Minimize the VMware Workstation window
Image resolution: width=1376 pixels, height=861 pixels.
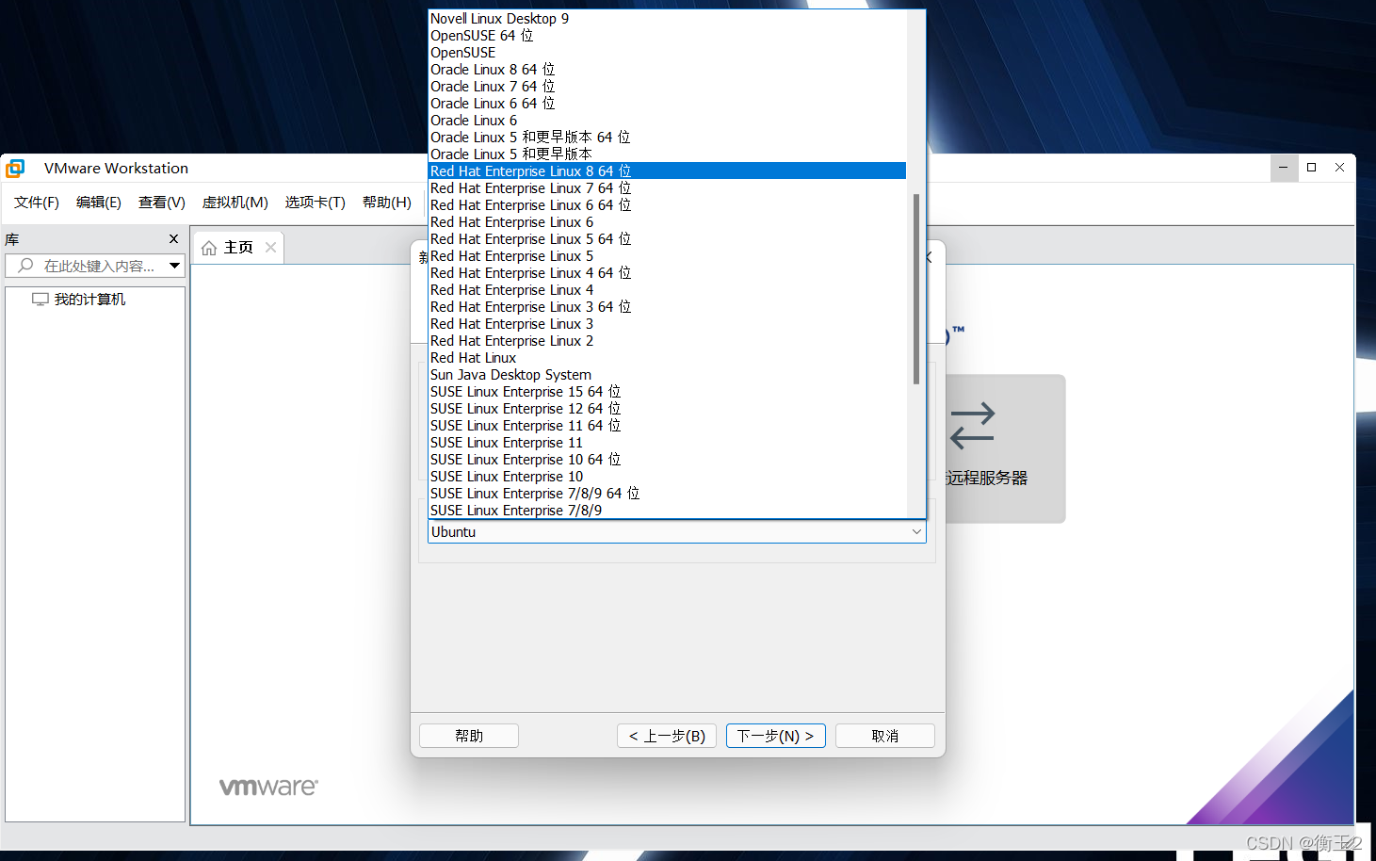(x=1284, y=168)
